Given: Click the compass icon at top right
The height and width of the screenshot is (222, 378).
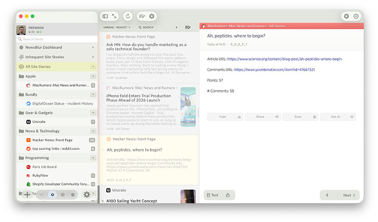Looking at the screenshot, I should pyautogui.click(x=356, y=16).
